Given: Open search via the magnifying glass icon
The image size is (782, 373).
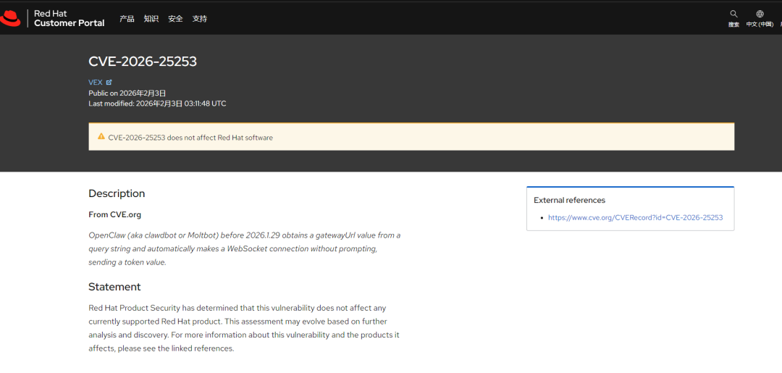Looking at the screenshot, I should pos(733,14).
